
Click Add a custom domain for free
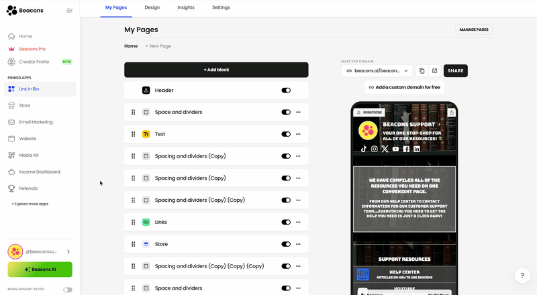coord(405,87)
